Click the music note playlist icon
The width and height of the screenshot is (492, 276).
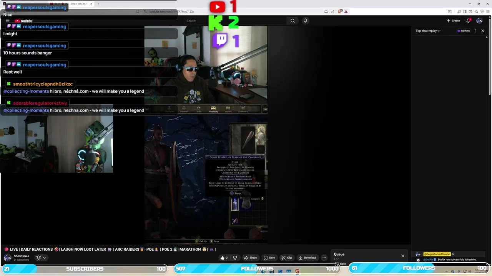point(459,11)
